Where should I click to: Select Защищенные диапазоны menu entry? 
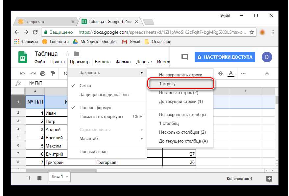click(x=107, y=95)
